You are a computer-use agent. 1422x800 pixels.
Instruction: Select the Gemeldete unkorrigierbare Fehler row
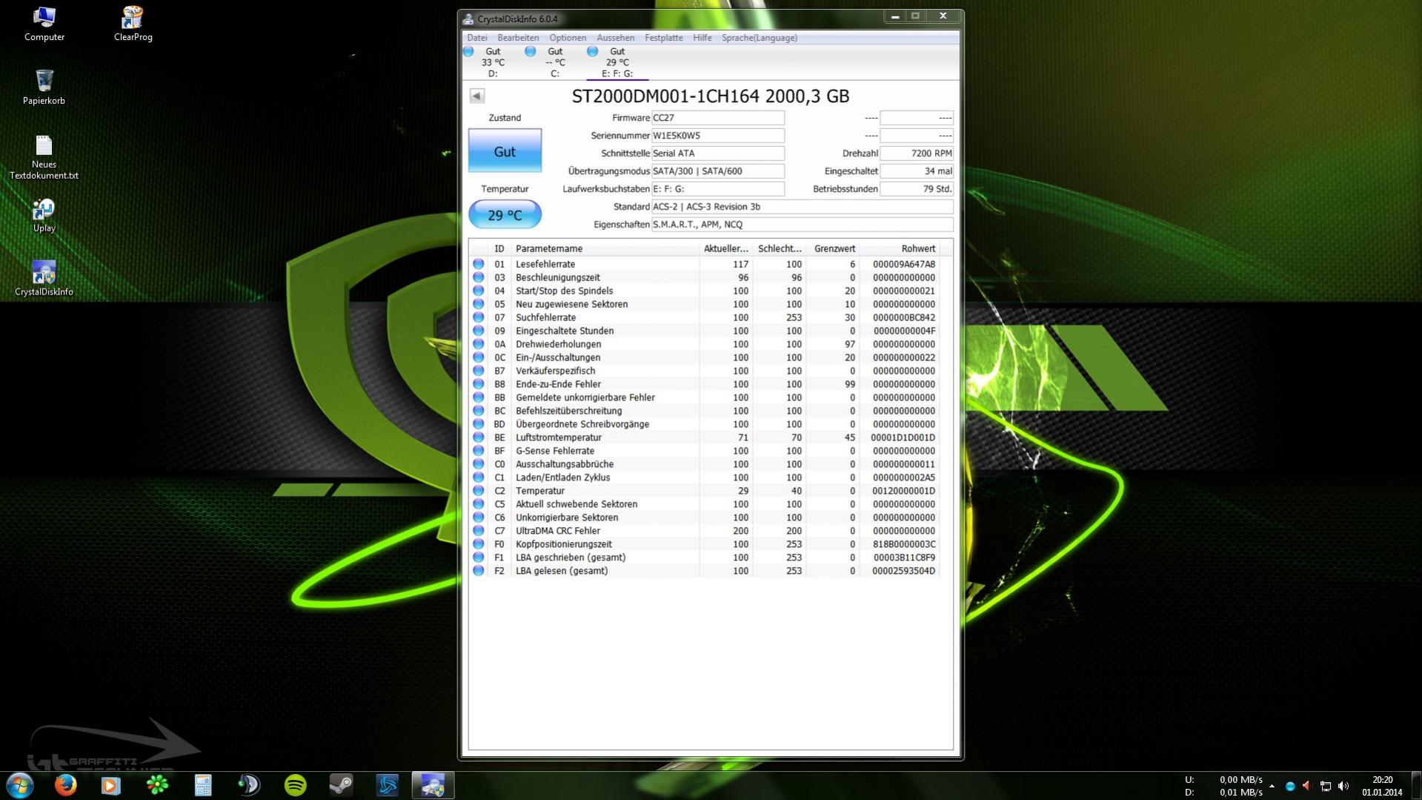tap(704, 397)
